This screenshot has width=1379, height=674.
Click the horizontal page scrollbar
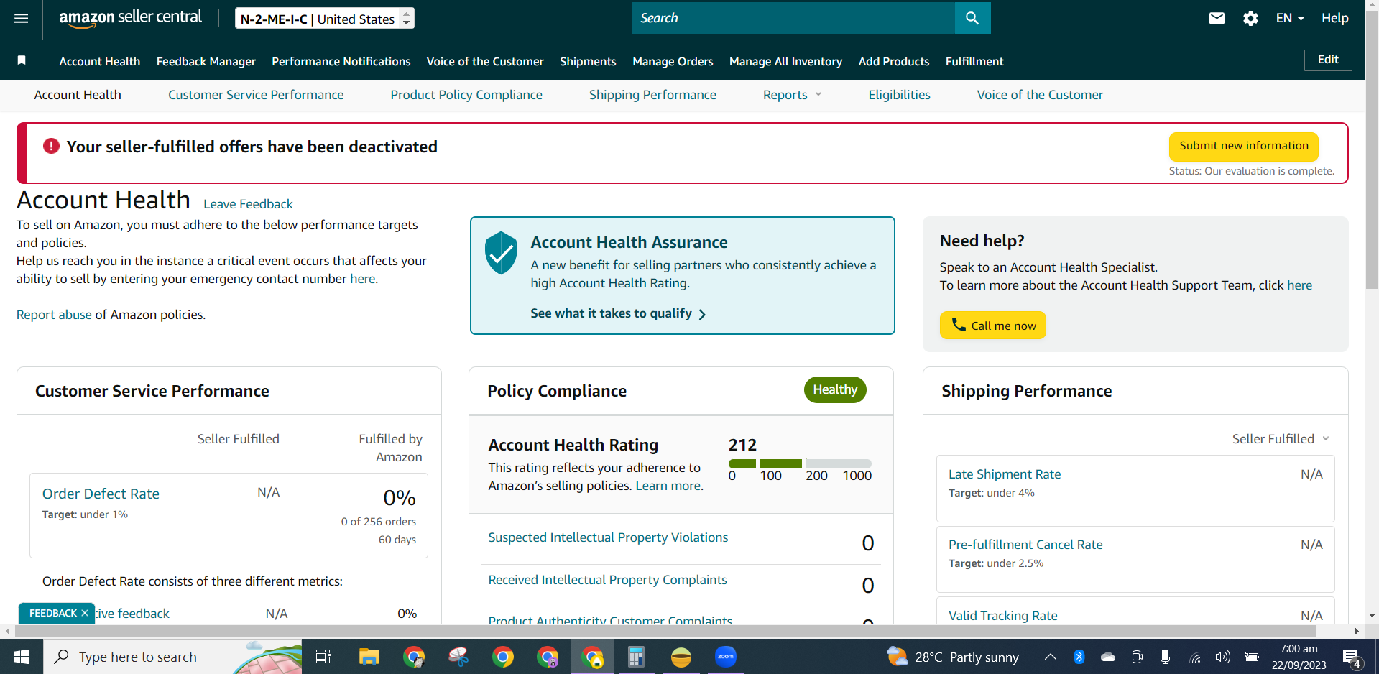click(x=665, y=631)
